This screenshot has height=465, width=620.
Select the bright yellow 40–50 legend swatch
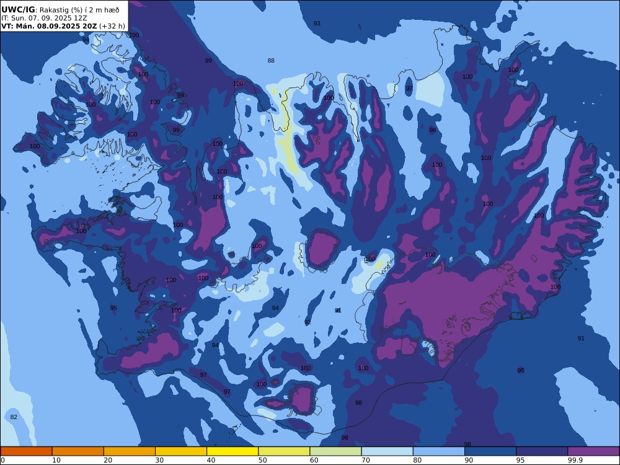coord(232,451)
